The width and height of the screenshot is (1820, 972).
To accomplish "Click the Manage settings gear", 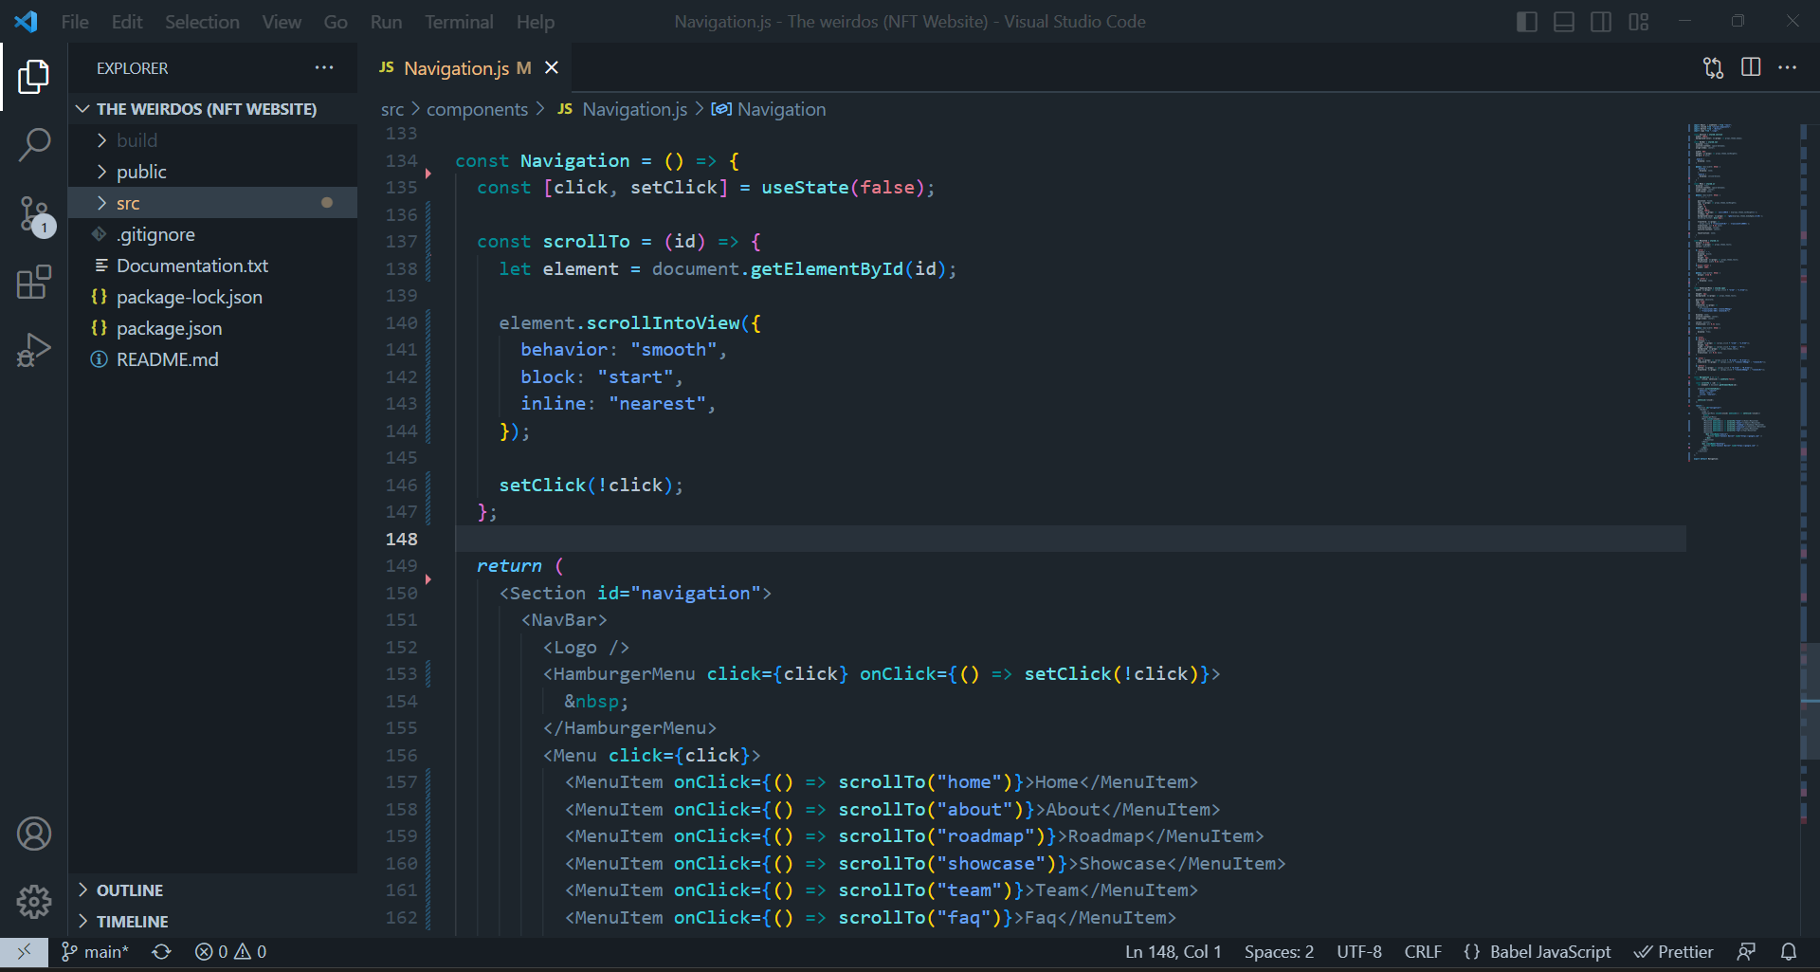I will click(34, 902).
